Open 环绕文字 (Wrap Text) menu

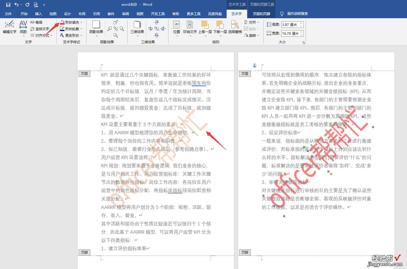(x=190, y=28)
